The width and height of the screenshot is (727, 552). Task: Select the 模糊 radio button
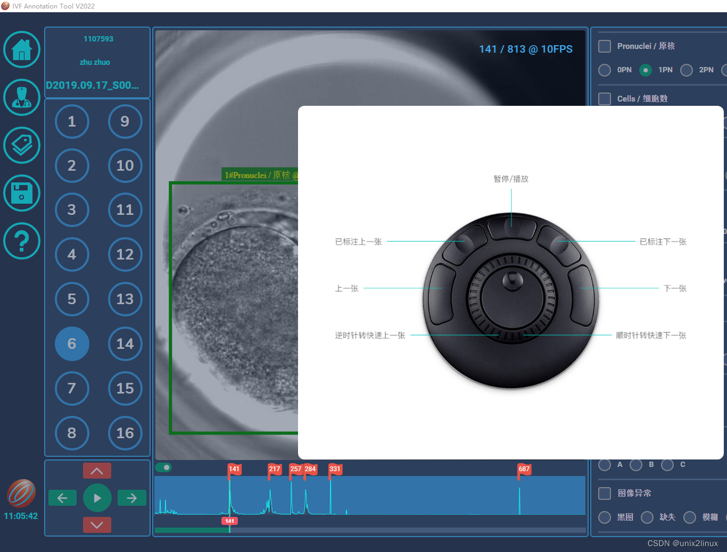click(x=690, y=517)
